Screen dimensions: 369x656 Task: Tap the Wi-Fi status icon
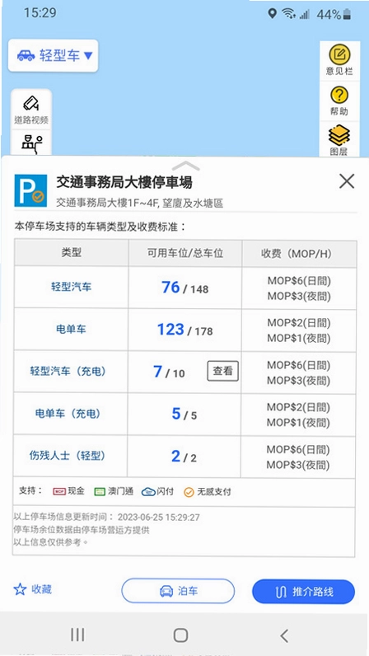pos(288,14)
